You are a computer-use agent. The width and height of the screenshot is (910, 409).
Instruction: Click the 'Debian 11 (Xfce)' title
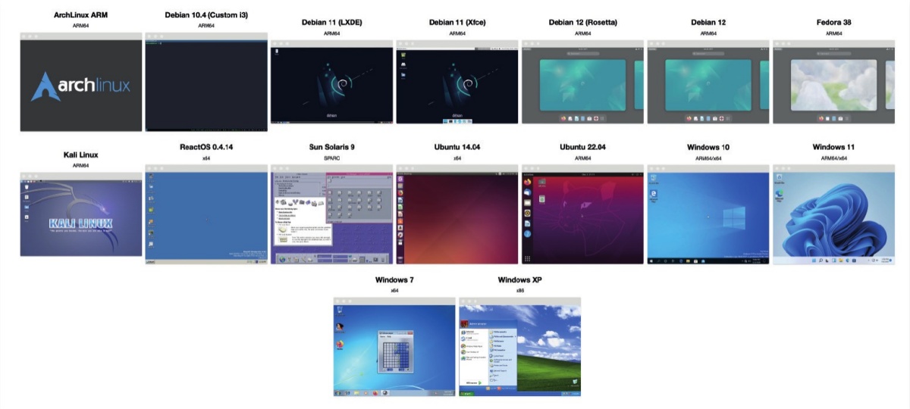[457, 23]
